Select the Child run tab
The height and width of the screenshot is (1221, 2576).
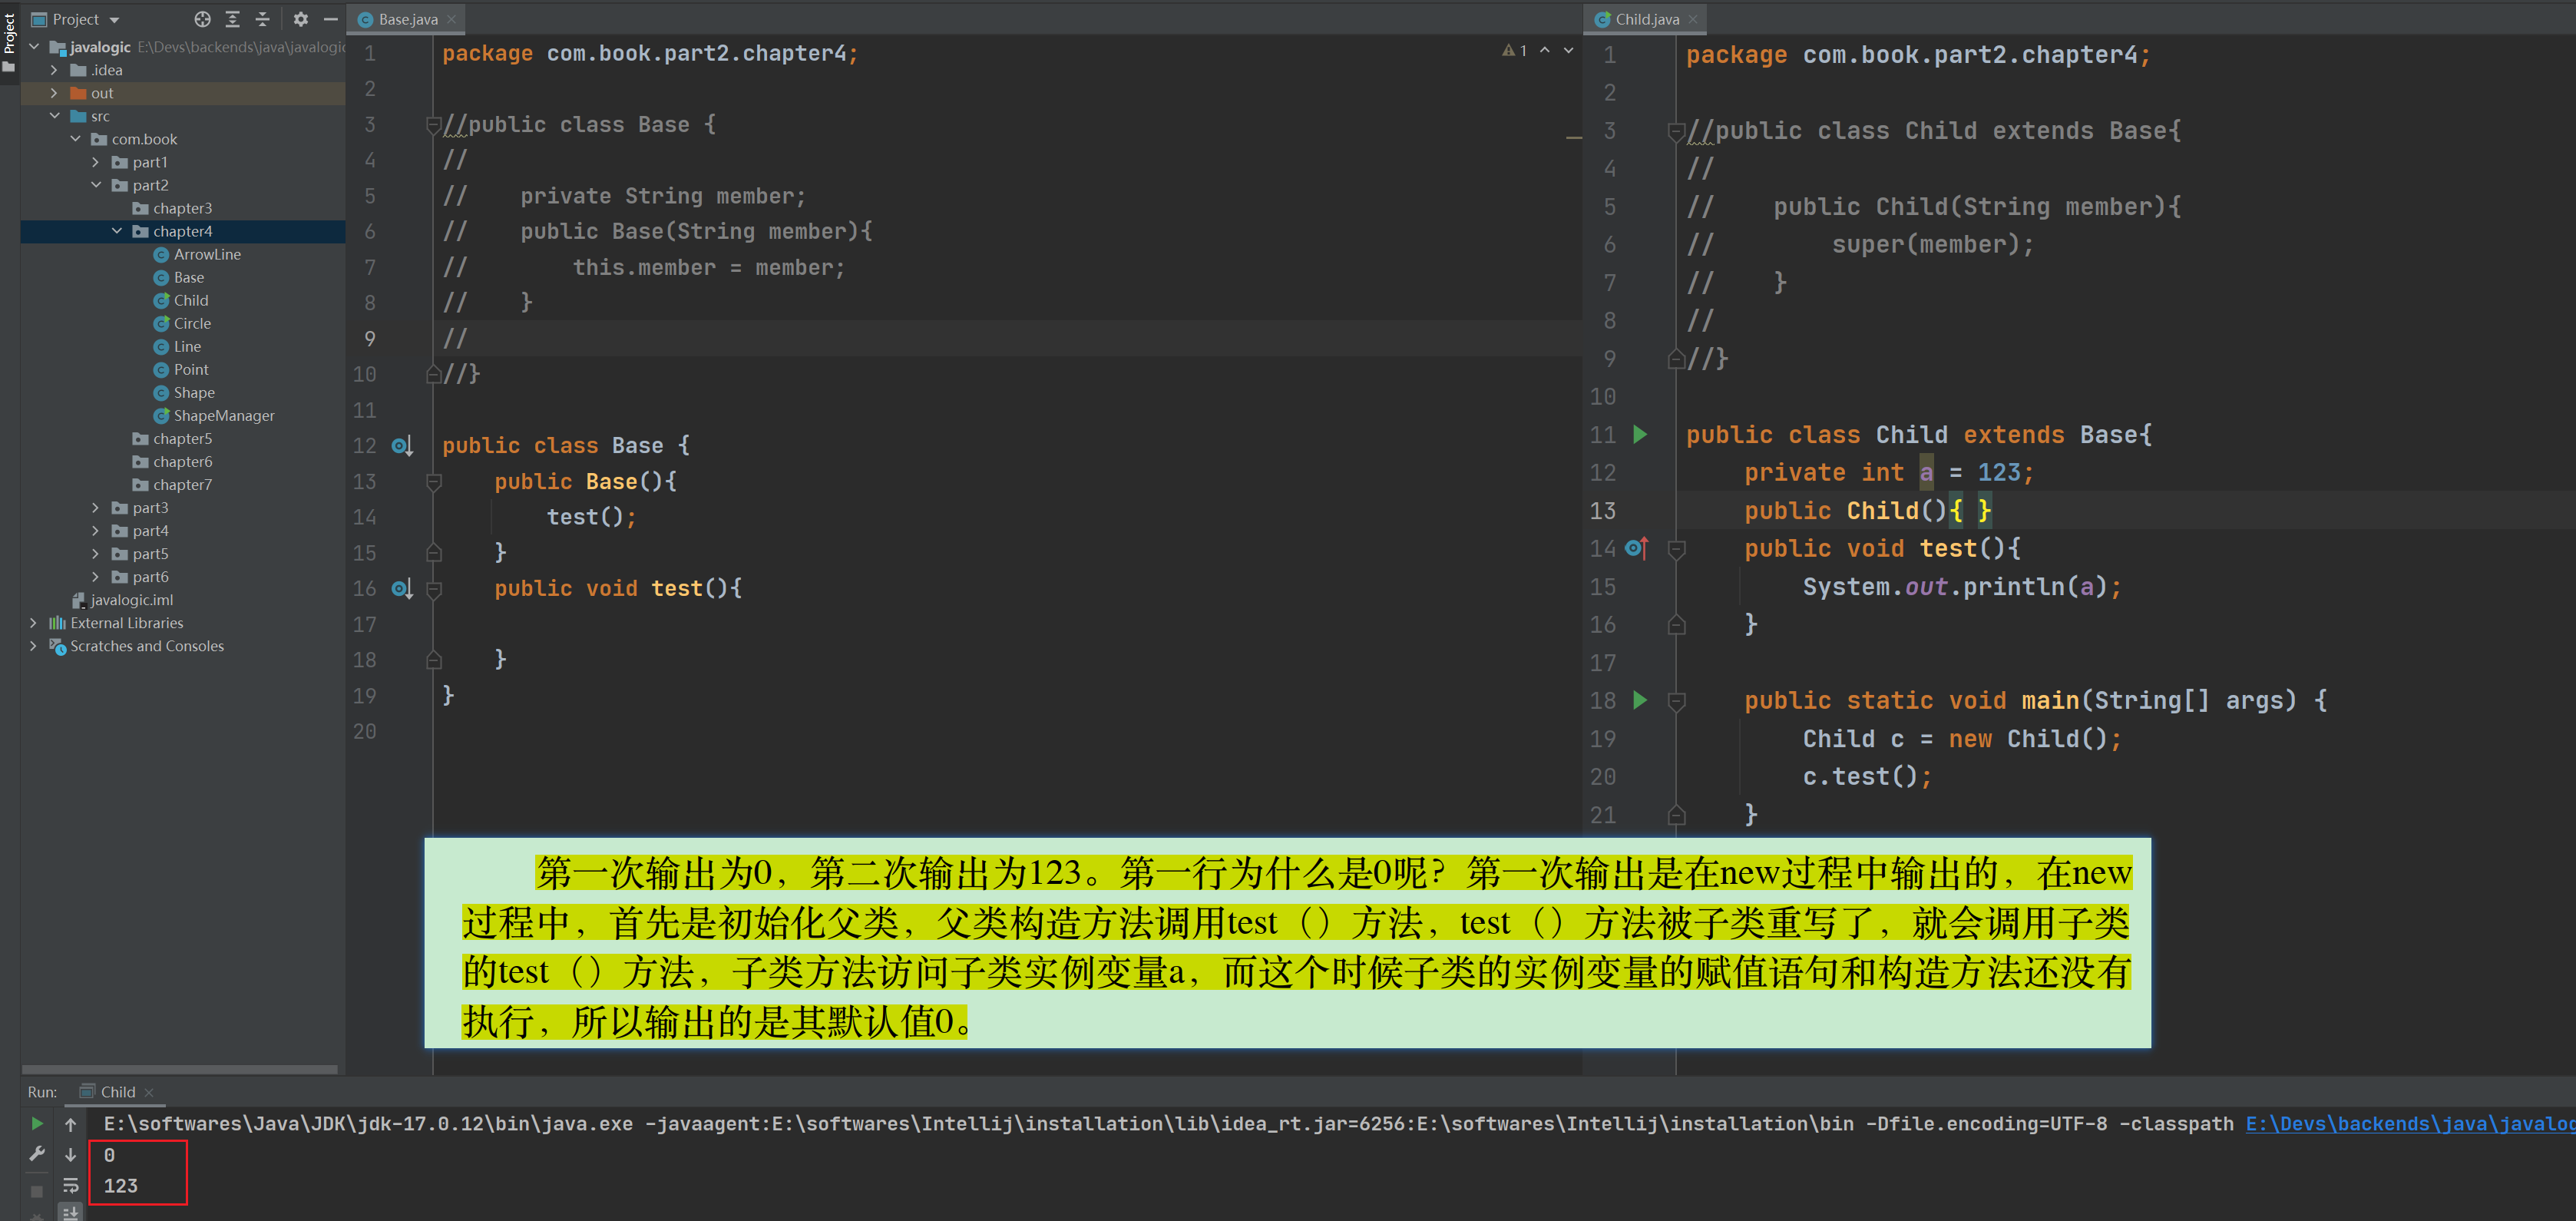click(117, 1092)
